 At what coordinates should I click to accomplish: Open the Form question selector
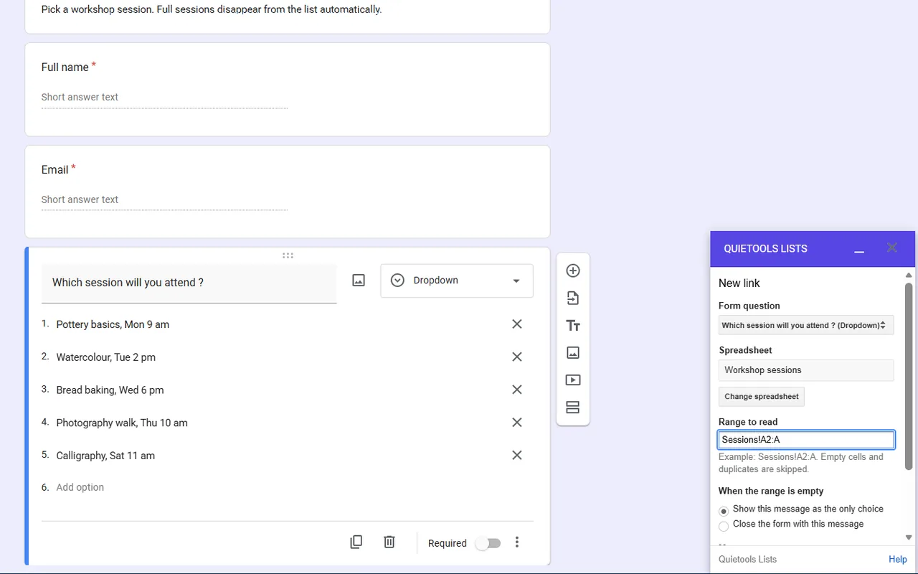click(806, 325)
